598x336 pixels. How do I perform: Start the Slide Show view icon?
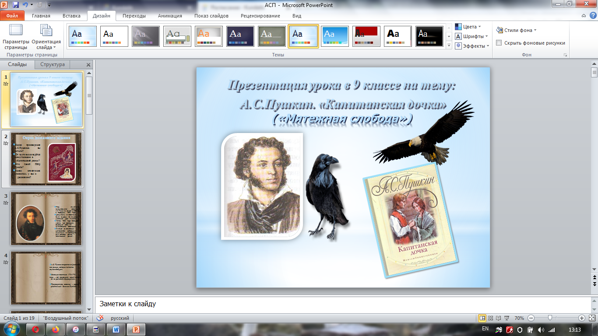coord(507,318)
